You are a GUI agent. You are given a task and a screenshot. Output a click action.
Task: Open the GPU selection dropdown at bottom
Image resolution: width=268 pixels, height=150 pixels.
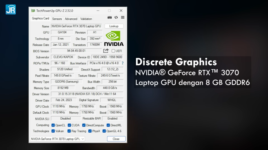(x=57, y=139)
